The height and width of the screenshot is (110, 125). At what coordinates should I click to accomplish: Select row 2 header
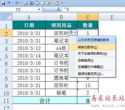pyautogui.click(x=6, y=33)
